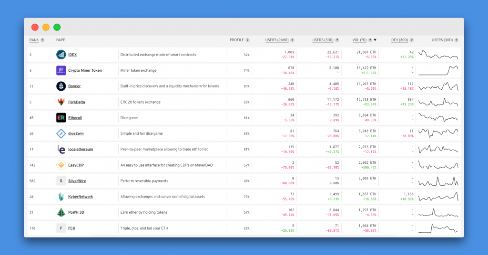The image size is (488, 255).
Task: Click the EasyCDP users sparkline chart
Action: coord(438,165)
